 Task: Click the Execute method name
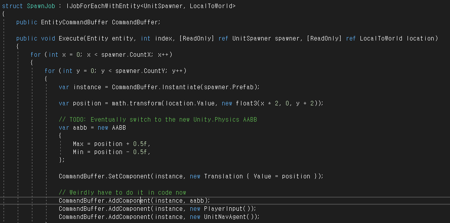(x=71, y=39)
